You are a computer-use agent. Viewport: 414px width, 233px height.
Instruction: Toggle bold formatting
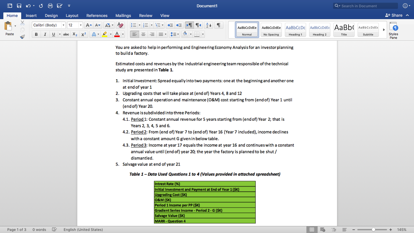pyautogui.click(x=36, y=34)
